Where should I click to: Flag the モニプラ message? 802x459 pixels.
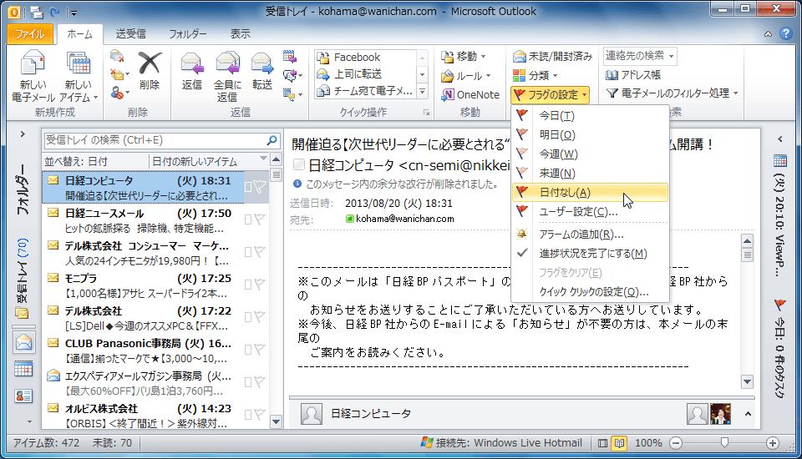[260, 285]
